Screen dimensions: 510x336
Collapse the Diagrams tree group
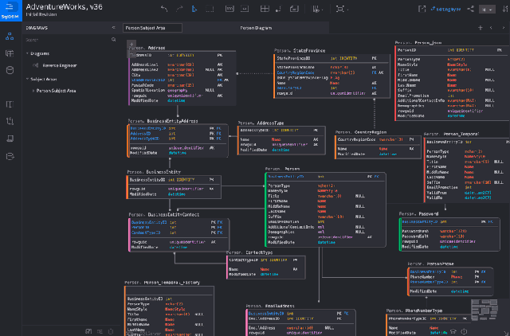(x=27, y=53)
